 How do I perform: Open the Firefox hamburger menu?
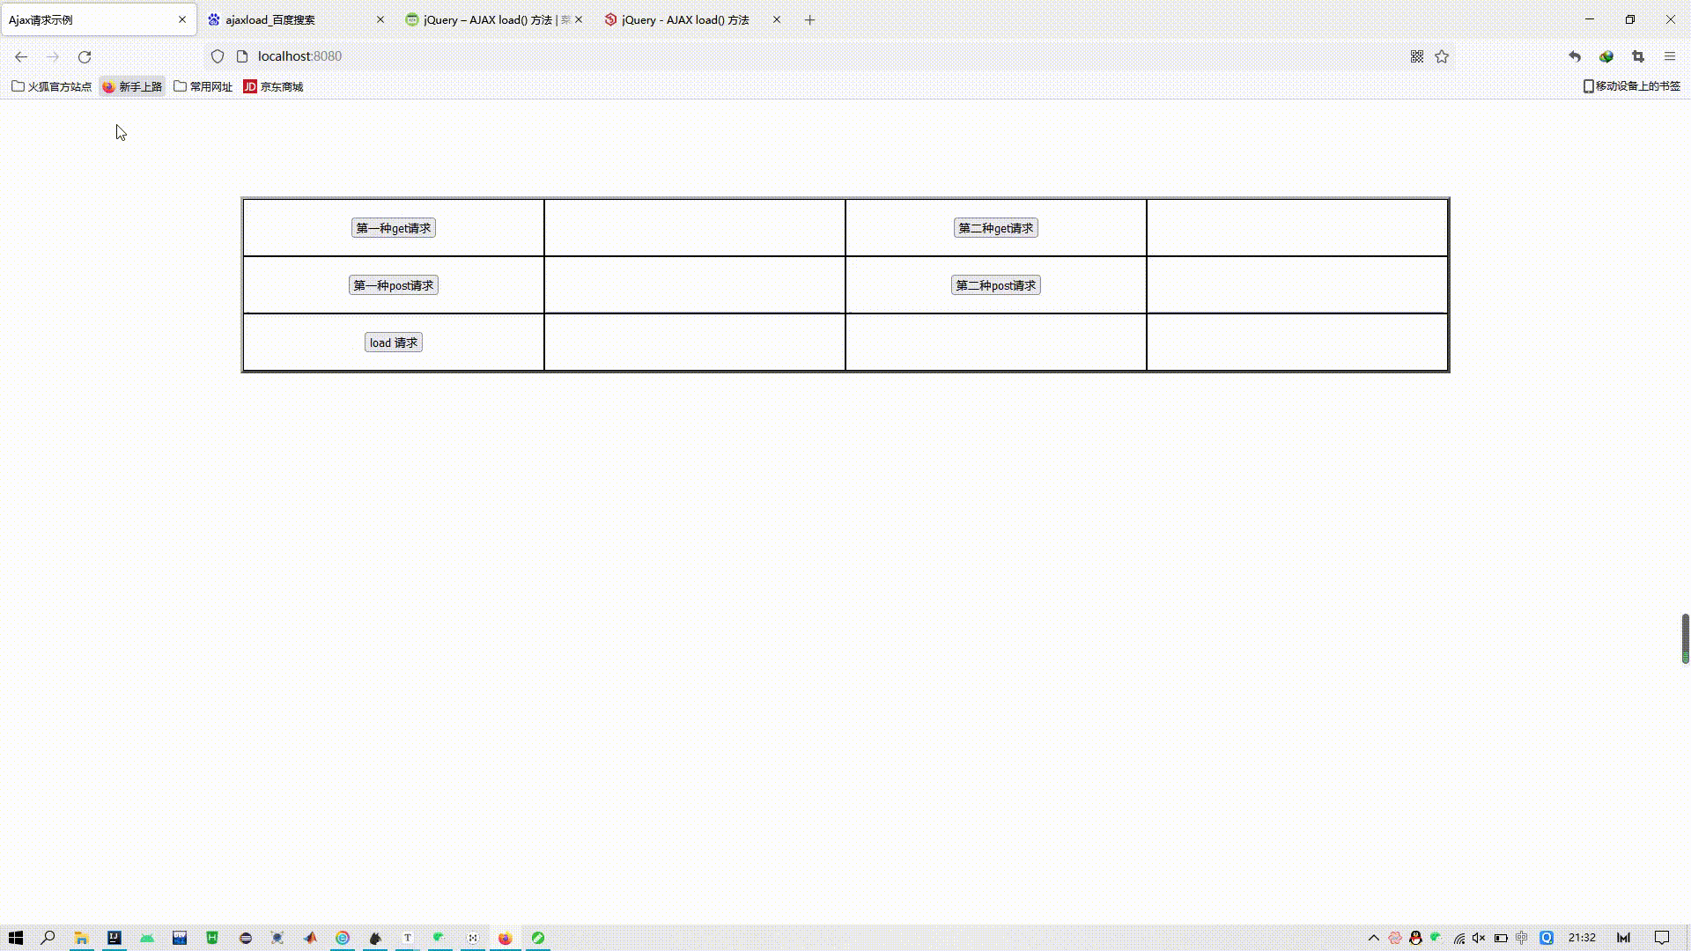pos(1670,56)
